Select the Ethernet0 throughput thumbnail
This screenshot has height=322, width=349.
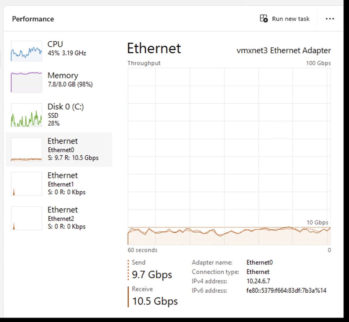tap(26, 149)
